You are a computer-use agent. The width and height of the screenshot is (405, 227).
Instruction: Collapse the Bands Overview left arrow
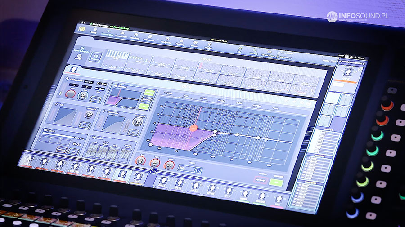(340, 61)
